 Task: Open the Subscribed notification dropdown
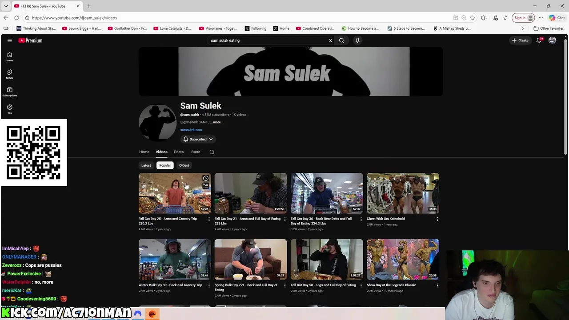click(198, 139)
